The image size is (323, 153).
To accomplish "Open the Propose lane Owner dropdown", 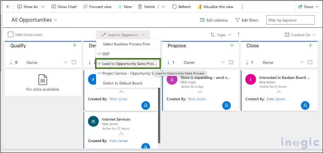I will click(204, 62).
